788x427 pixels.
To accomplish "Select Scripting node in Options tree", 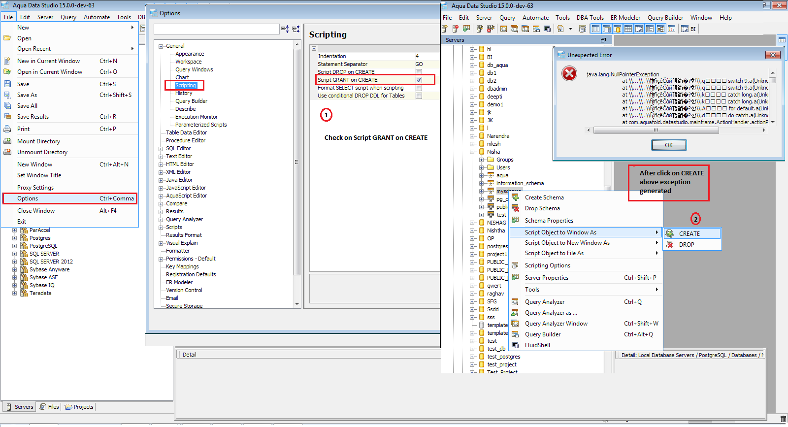I will coord(186,85).
